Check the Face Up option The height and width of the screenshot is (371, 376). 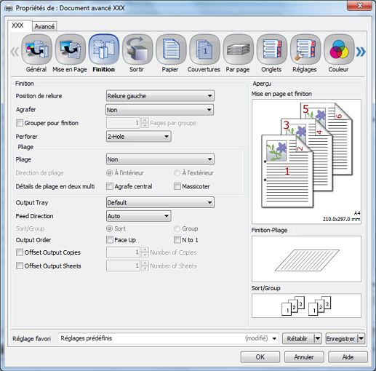pyautogui.click(x=110, y=240)
